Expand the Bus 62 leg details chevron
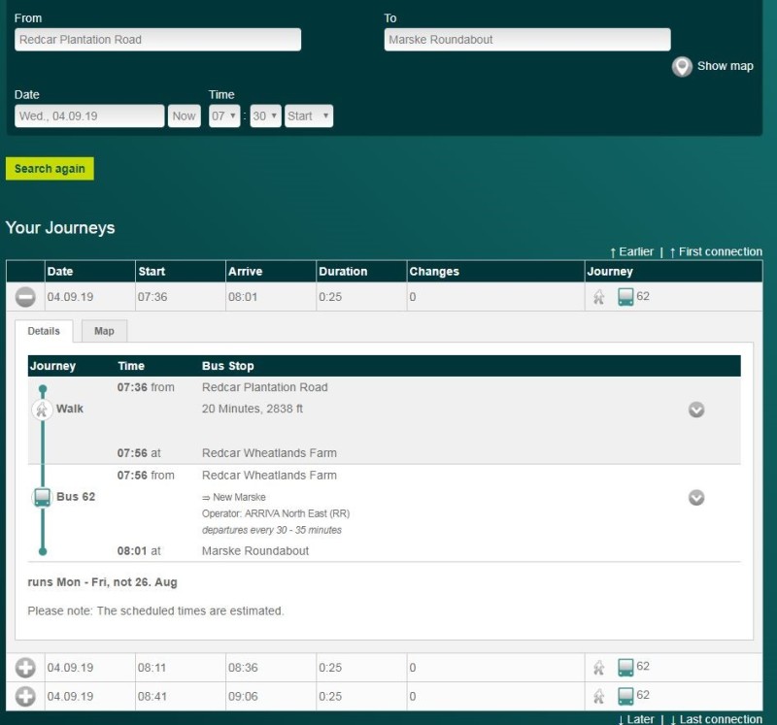This screenshot has width=777, height=725. coord(695,497)
